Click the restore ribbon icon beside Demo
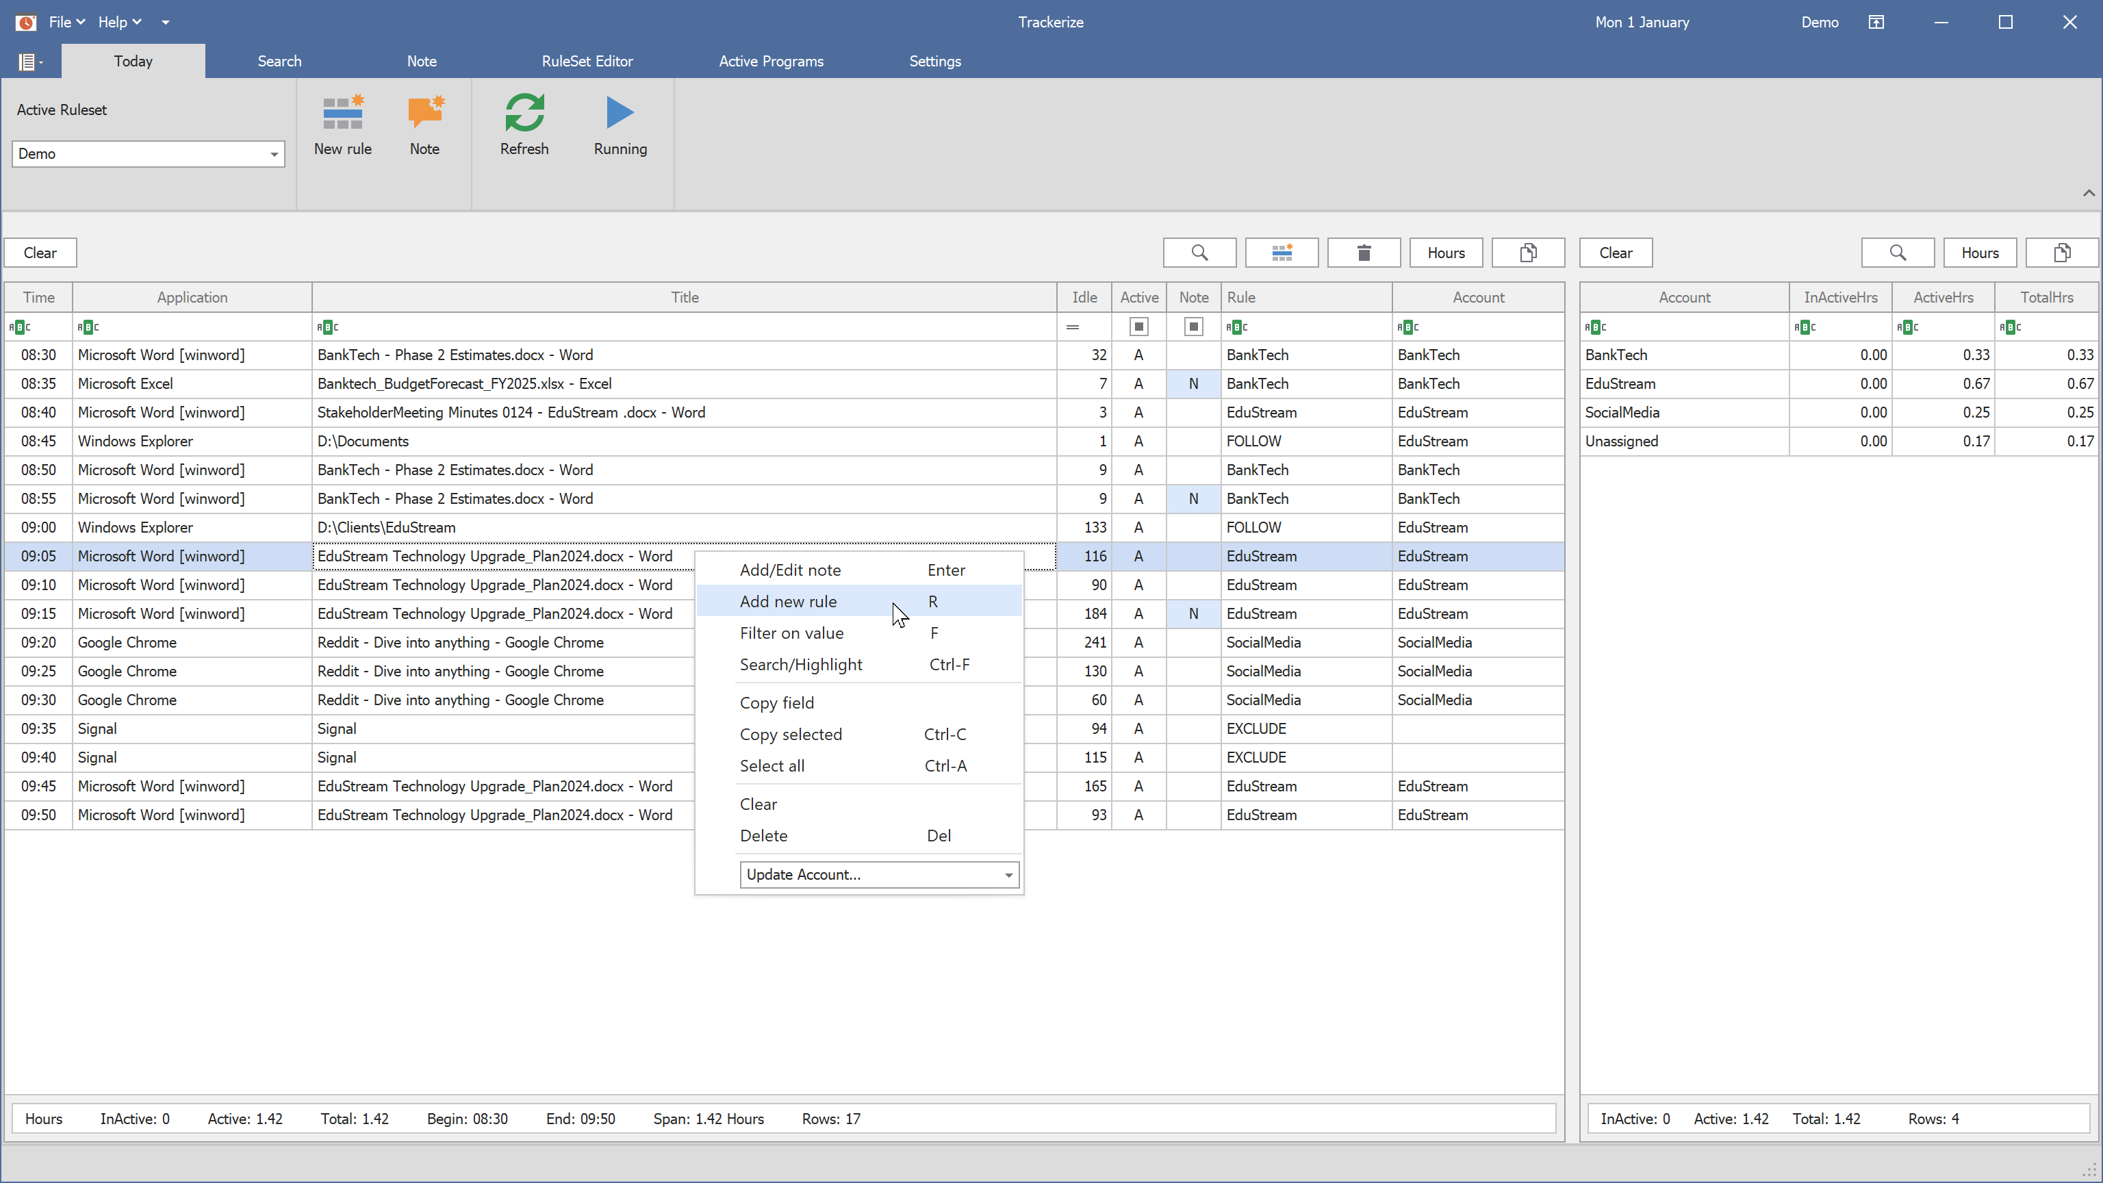This screenshot has height=1183, width=2103. 1876,22
